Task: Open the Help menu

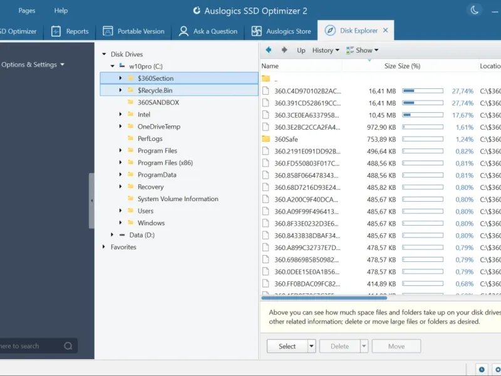Action: coord(61,11)
